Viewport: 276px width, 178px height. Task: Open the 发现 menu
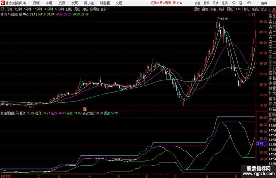(x=74, y=3)
